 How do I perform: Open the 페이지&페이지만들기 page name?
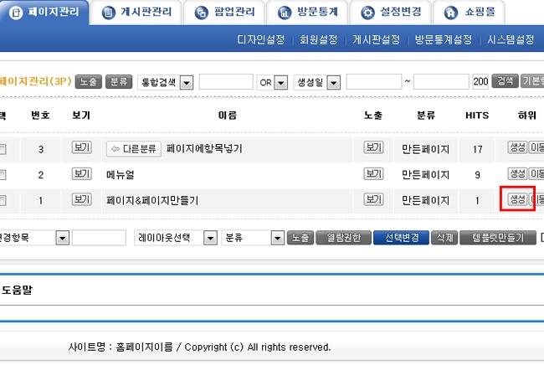coord(152,200)
